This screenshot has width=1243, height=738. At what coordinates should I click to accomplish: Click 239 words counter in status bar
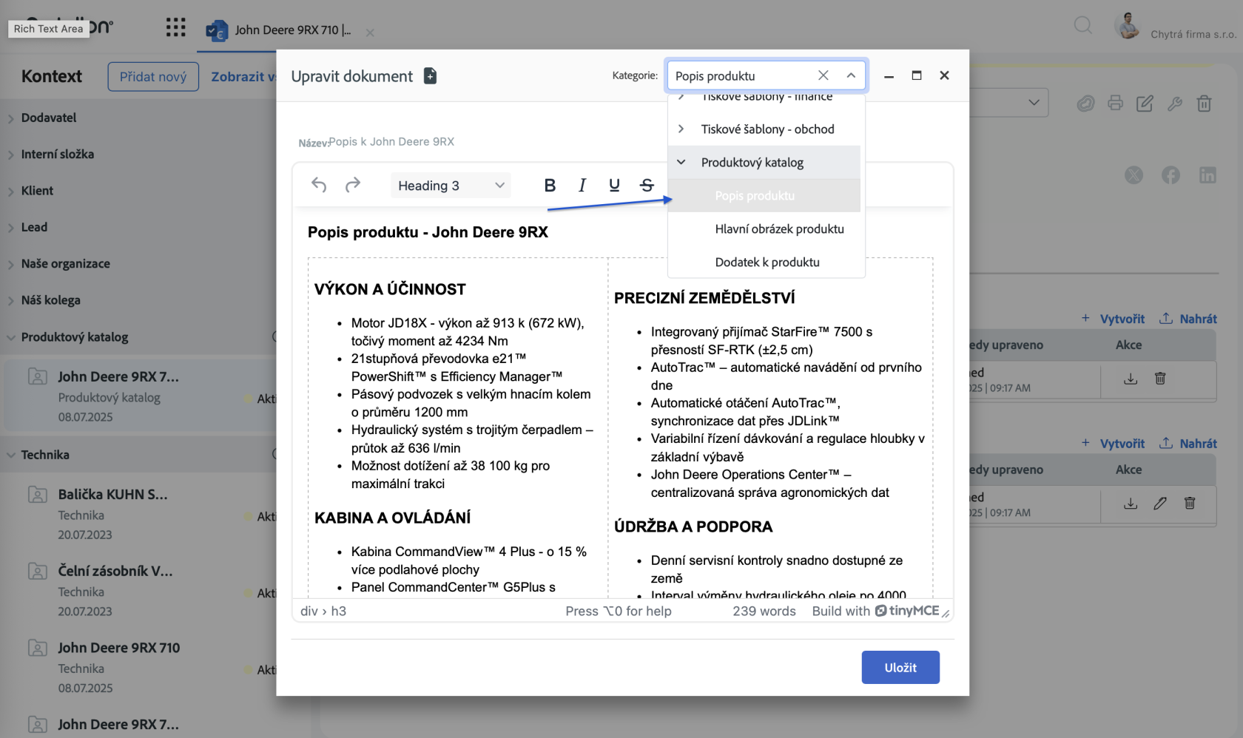(x=764, y=611)
